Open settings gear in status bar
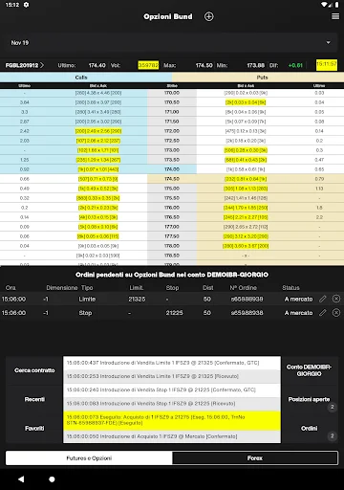The height and width of the screenshot is (490, 344). pos(26,5)
